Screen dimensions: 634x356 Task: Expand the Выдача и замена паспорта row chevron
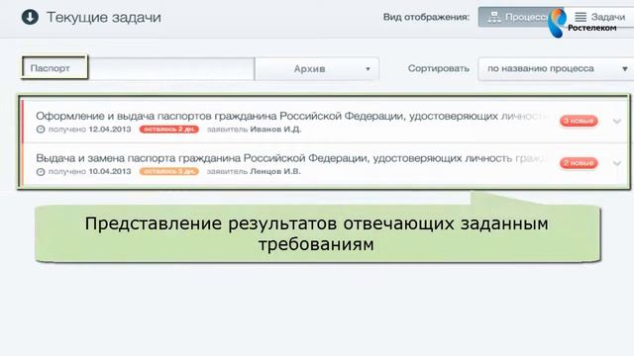click(x=616, y=163)
